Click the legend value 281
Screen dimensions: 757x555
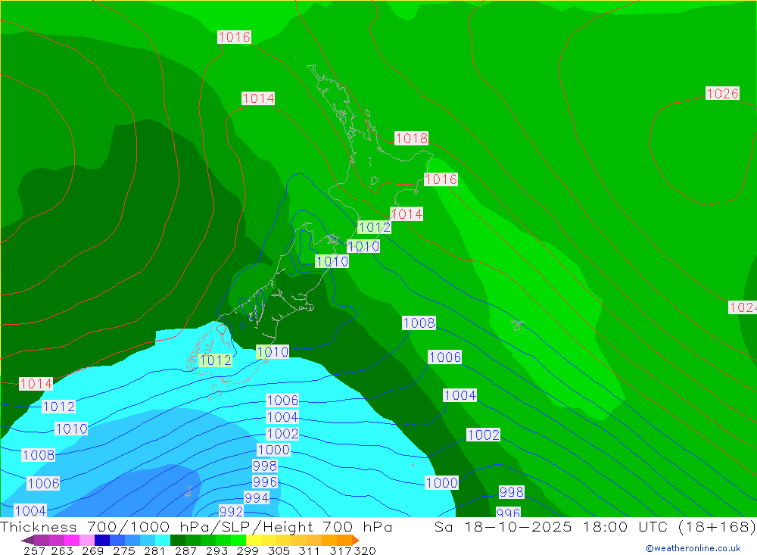pos(154,550)
